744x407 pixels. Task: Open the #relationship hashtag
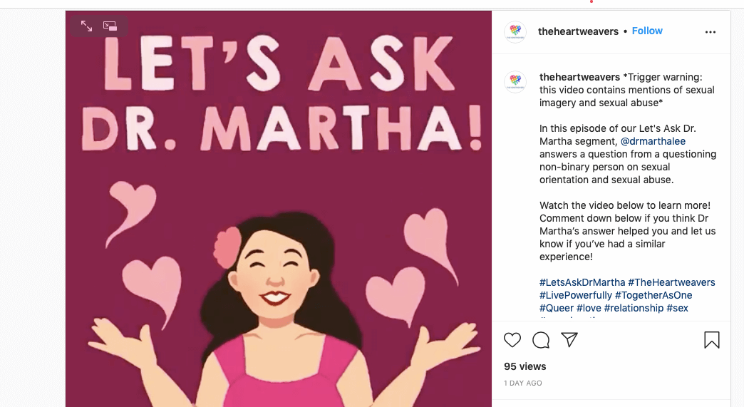point(634,308)
